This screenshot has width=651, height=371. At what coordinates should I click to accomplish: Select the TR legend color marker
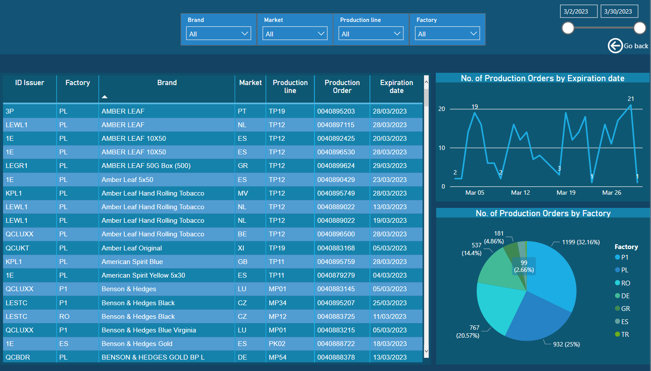click(618, 335)
